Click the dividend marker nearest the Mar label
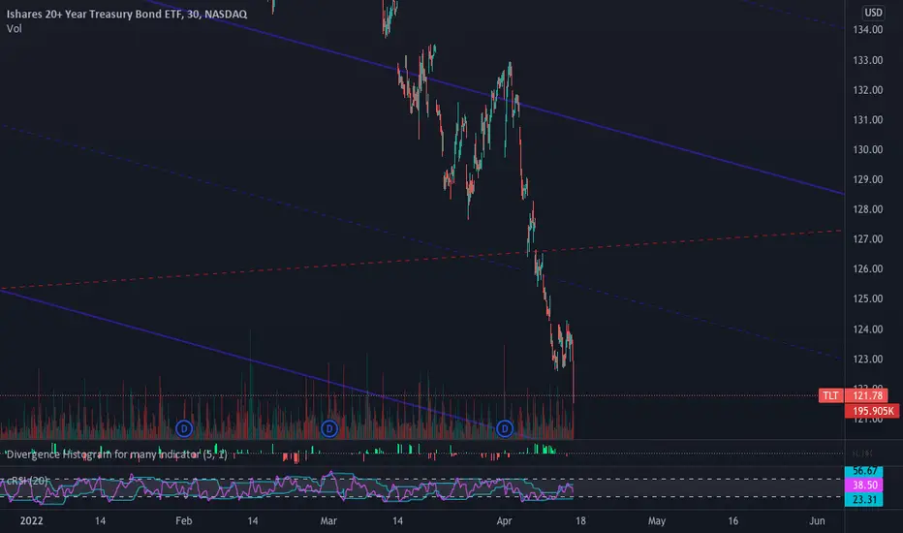The width and height of the screenshot is (903, 533). [328, 428]
